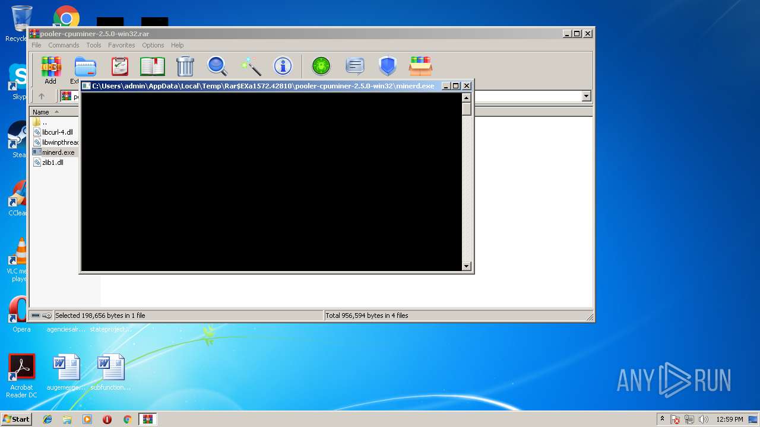Screen dimensions: 760x427
Task: Click 'Total 956,594 bytes in 4 files' status
Action: pos(367,316)
